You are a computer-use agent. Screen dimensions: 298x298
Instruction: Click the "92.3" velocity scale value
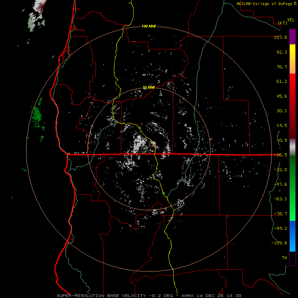(282, 52)
